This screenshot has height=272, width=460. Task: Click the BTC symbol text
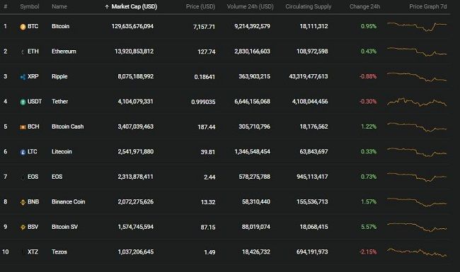[x=33, y=26]
